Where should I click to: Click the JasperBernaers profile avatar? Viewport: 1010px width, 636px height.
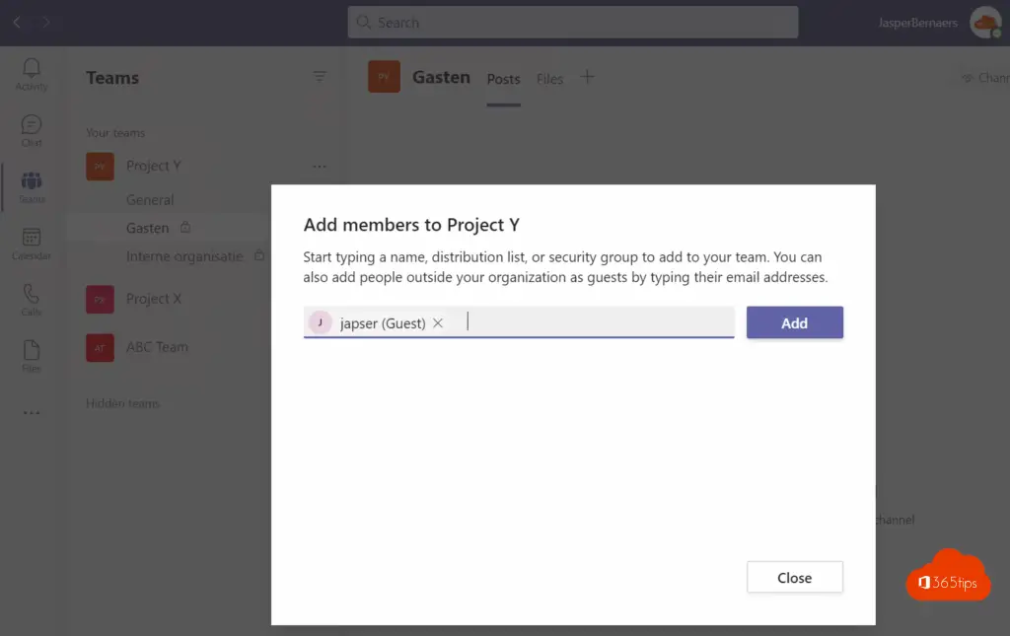(x=984, y=23)
